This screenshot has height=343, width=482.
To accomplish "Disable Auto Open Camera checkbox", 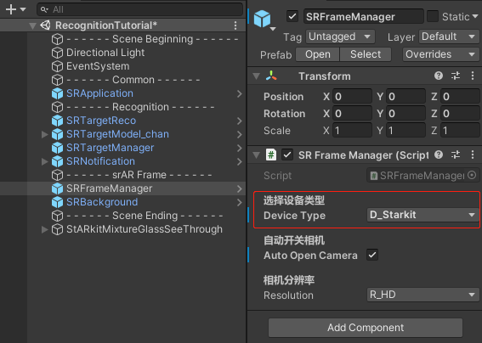I will (x=372, y=255).
